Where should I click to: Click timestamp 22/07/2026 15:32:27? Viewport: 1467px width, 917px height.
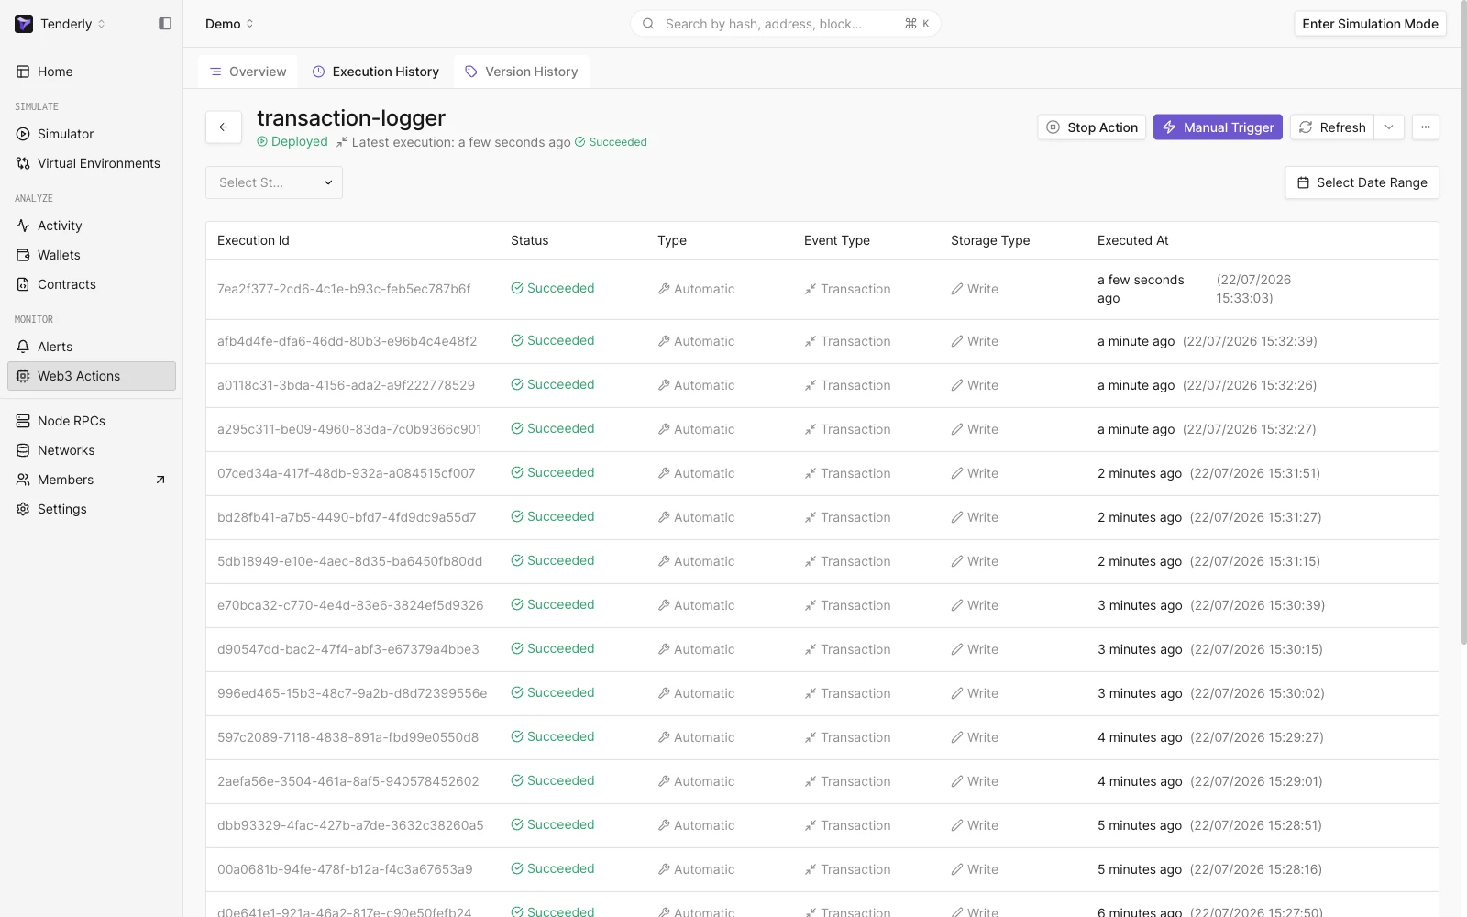(1250, 429)
